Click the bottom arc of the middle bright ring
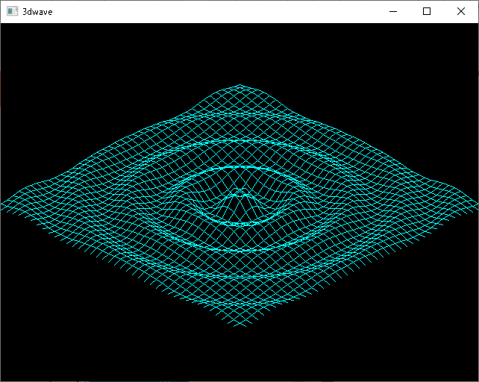Screen dimensions: 479x382 (x=239, y=250)
